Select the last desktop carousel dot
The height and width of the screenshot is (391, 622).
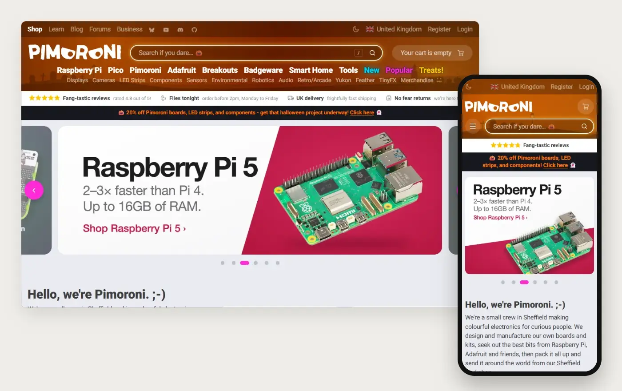278,263
